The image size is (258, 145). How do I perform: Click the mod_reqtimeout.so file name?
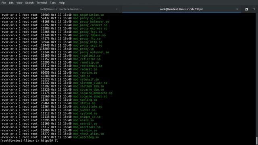(88, 66)
